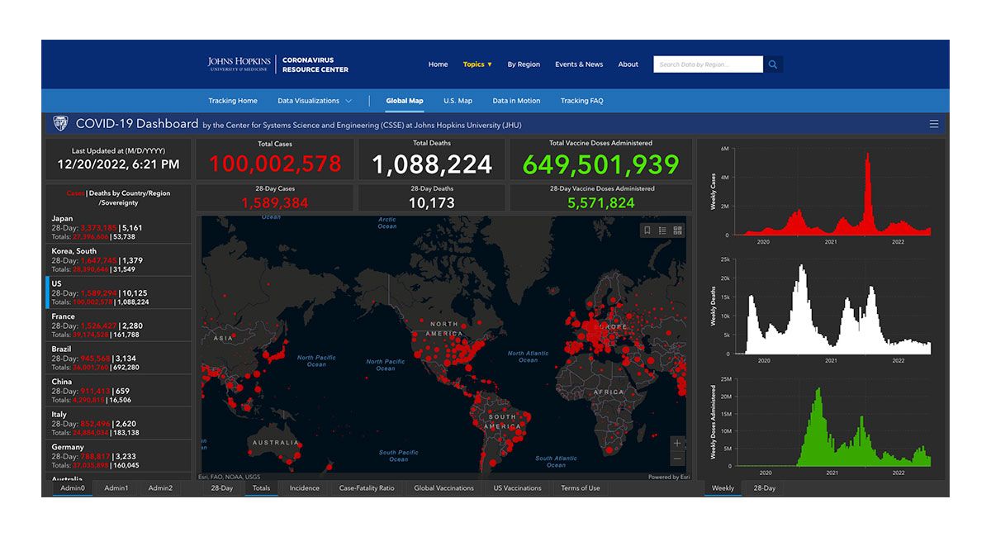991x537 pixels.
Task: Click the search magnifier icon
Action: pos(772,64)
